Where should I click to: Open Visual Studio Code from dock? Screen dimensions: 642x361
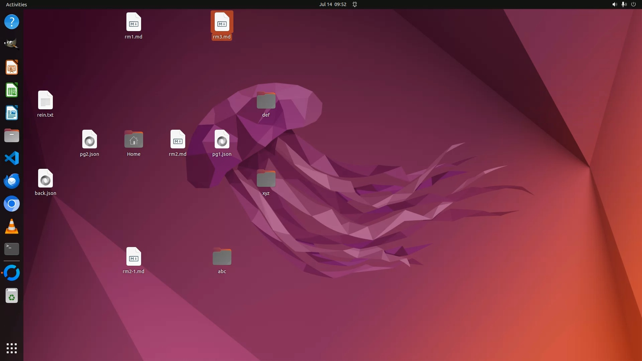tap(11, 158)
